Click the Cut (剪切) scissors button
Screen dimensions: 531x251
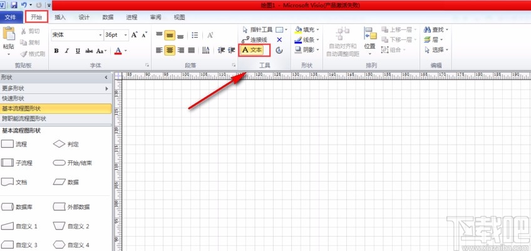coord(30,31)
